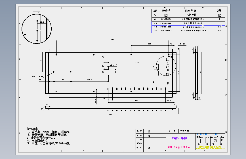Click the 338 dimension under the slots
The height and width of the screenshot is (159, 246).
click(136, 101)
